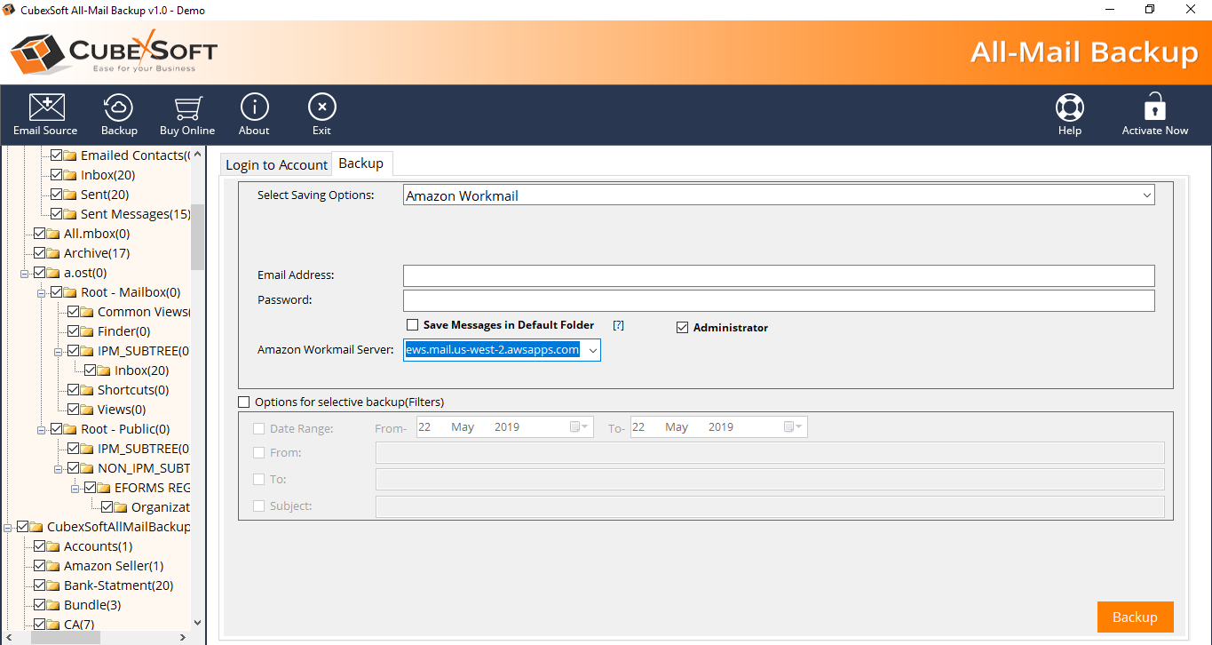Click the folder icon of Shortcuts(0)
1212x645 pixels.
tap(88, 390)
